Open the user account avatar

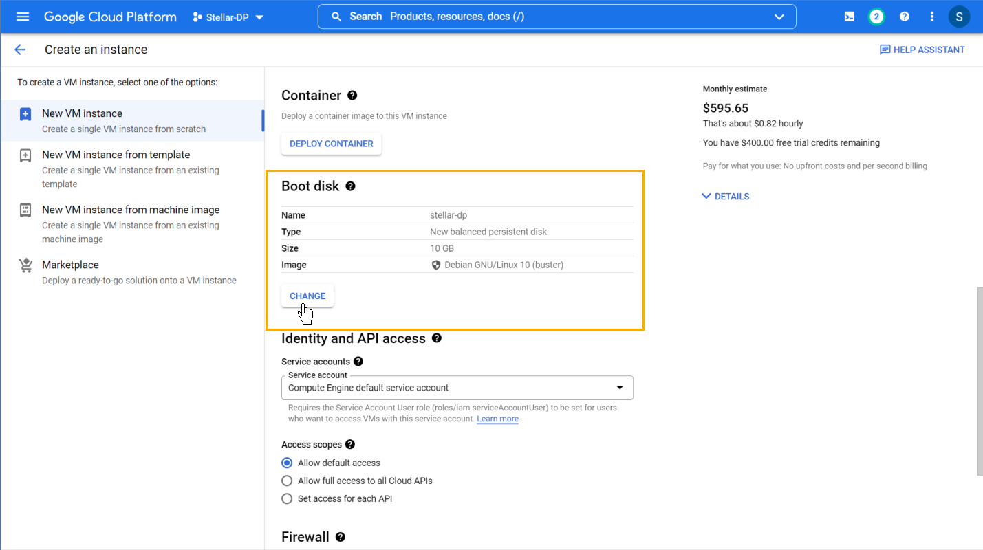(959, 16)
